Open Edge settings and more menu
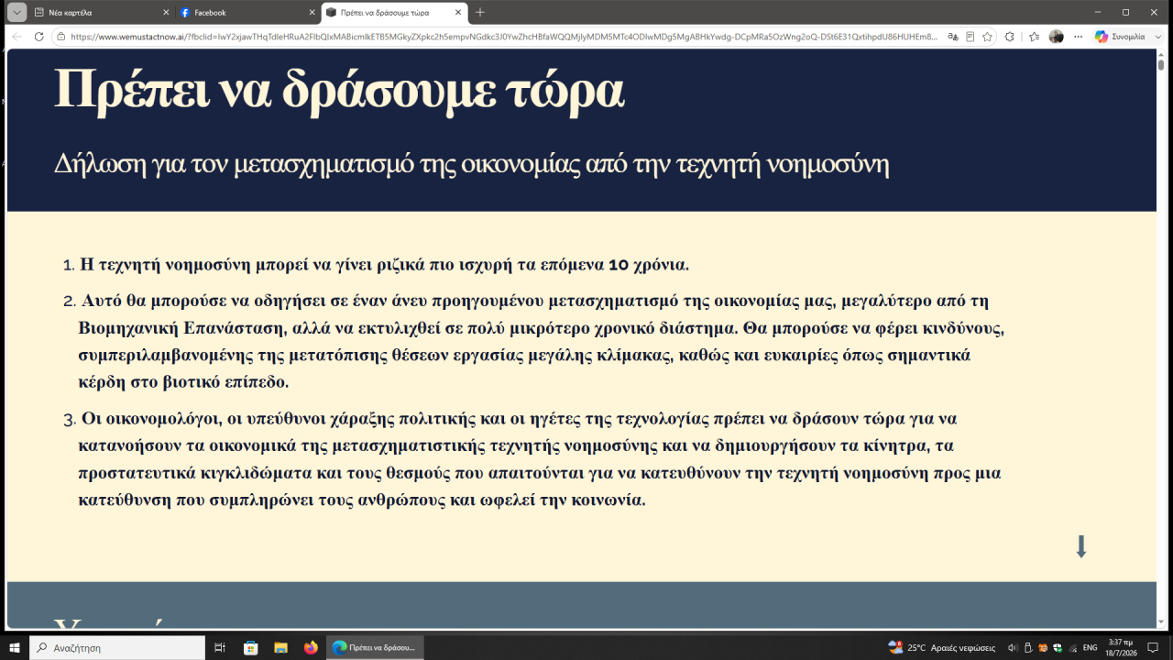 (x=1078, y=37)
